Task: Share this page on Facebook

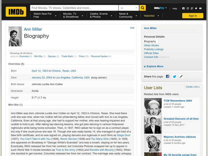Action: (x=167, y=76)
